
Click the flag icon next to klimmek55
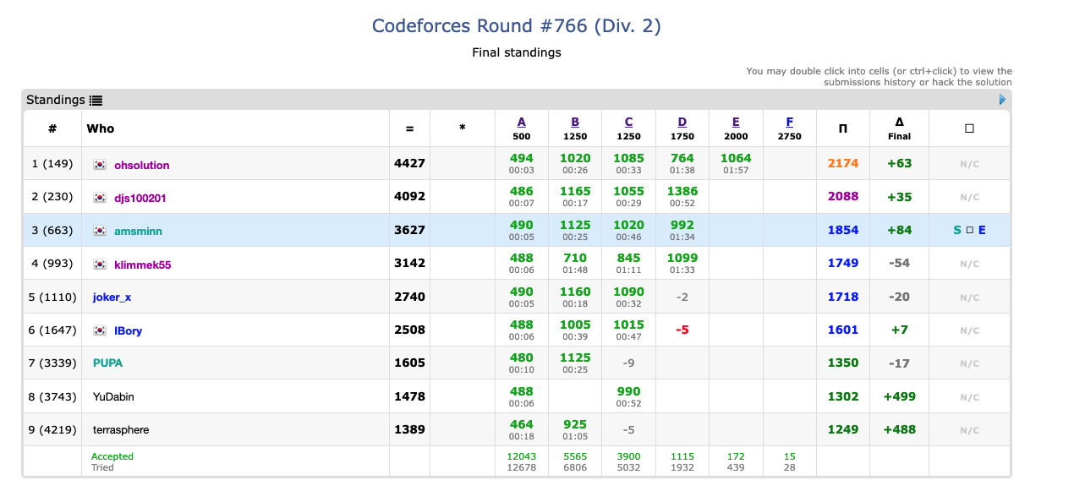tap(101, 265)
